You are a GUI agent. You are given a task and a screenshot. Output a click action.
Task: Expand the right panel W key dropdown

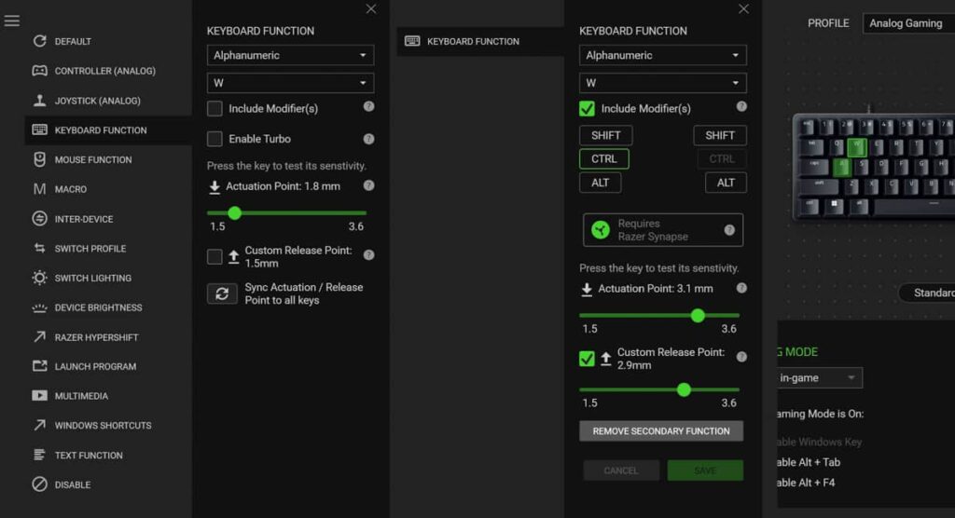pyautogui.click(x=662, y=83)
